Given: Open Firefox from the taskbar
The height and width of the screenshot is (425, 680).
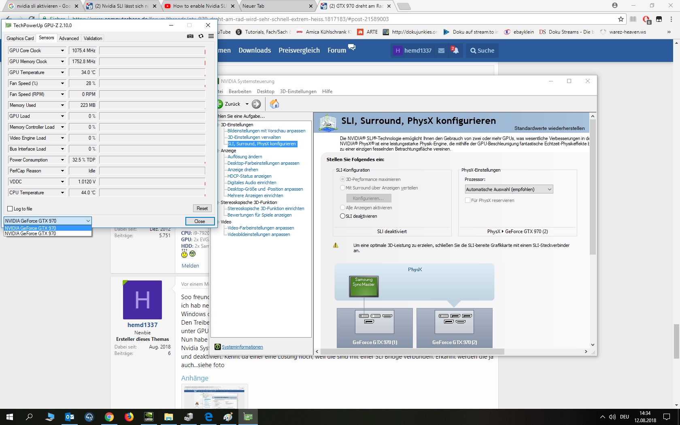Looking at the screenshot, I should (129, 417).
